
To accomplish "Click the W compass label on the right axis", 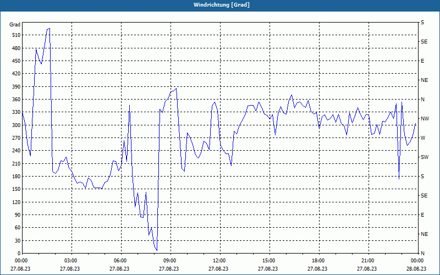I will 423,138.
